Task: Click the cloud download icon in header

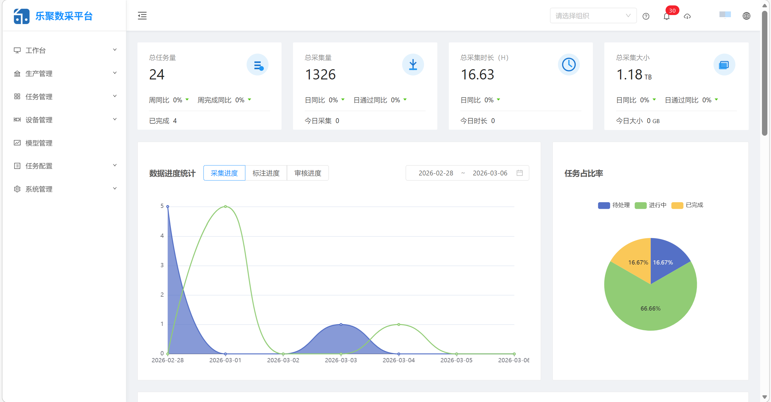Action: (687, 16)
